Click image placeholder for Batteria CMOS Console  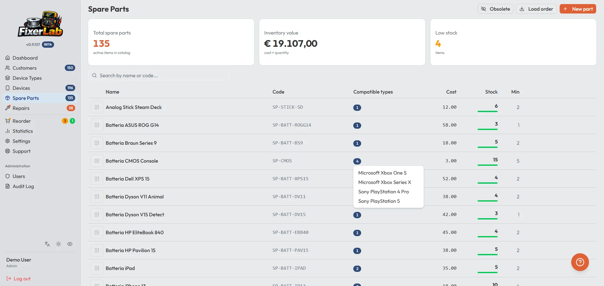click(97, 161)
